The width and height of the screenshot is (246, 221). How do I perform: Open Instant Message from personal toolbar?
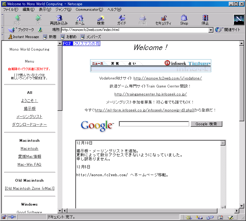point(24,37)
